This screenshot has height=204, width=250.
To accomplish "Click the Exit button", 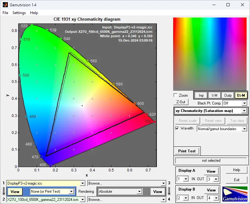I will (x=237, y=180).
